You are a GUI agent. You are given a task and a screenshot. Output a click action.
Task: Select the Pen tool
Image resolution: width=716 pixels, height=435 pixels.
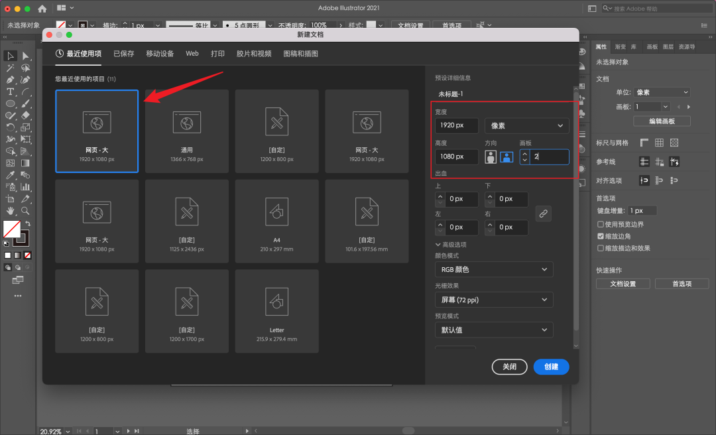pyautogui.click(x=10, y=80)
